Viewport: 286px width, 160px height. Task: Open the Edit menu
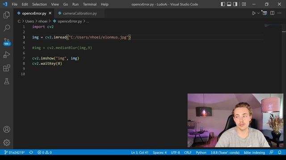click(x=25, y=4)
